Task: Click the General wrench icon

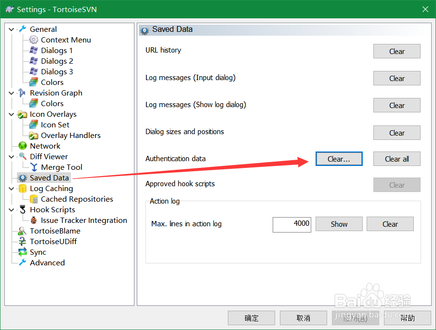Action: pos(23,29)
